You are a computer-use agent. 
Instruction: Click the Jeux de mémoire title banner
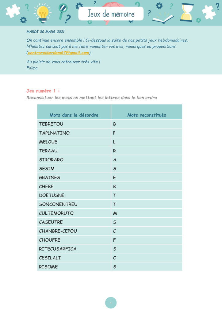(x=111, y=13)
